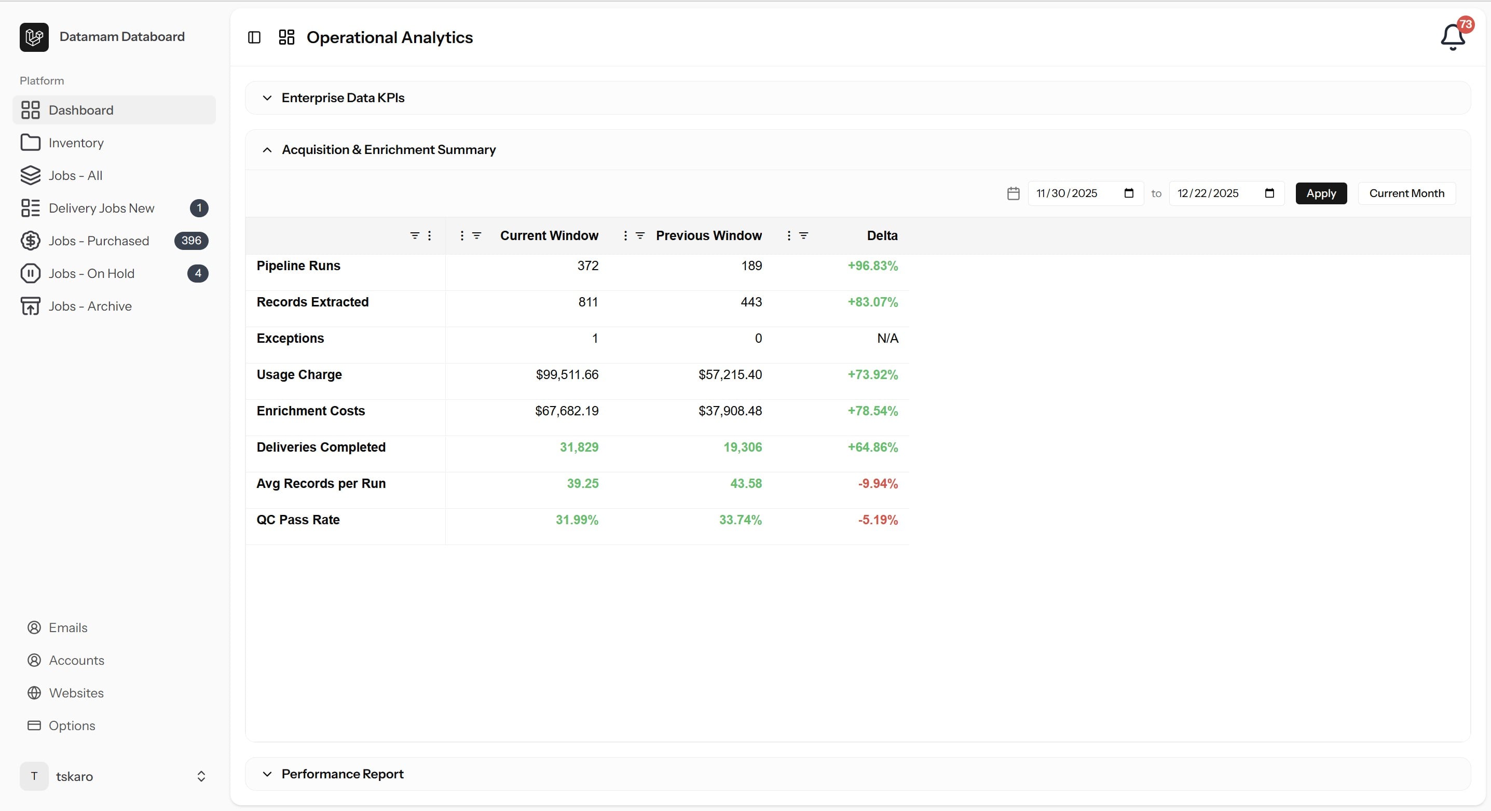
Task: Select the Pipeline Runs row label
Action: pyautogui.click(x=298, y=265)
